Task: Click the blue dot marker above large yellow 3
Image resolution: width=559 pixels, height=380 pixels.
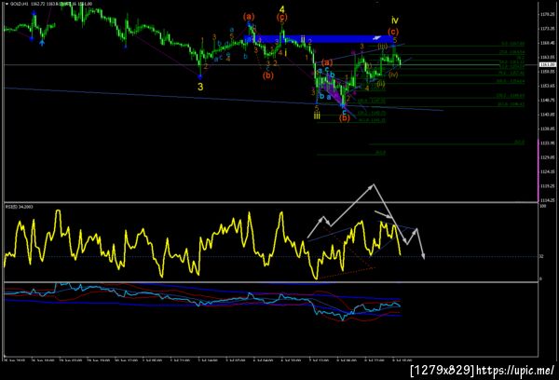Action: click(x=200, y=76)
